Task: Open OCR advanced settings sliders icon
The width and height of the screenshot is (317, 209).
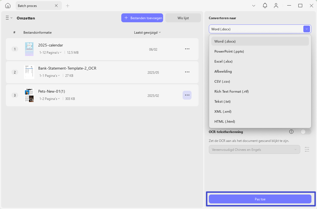Action: point(307,149)
